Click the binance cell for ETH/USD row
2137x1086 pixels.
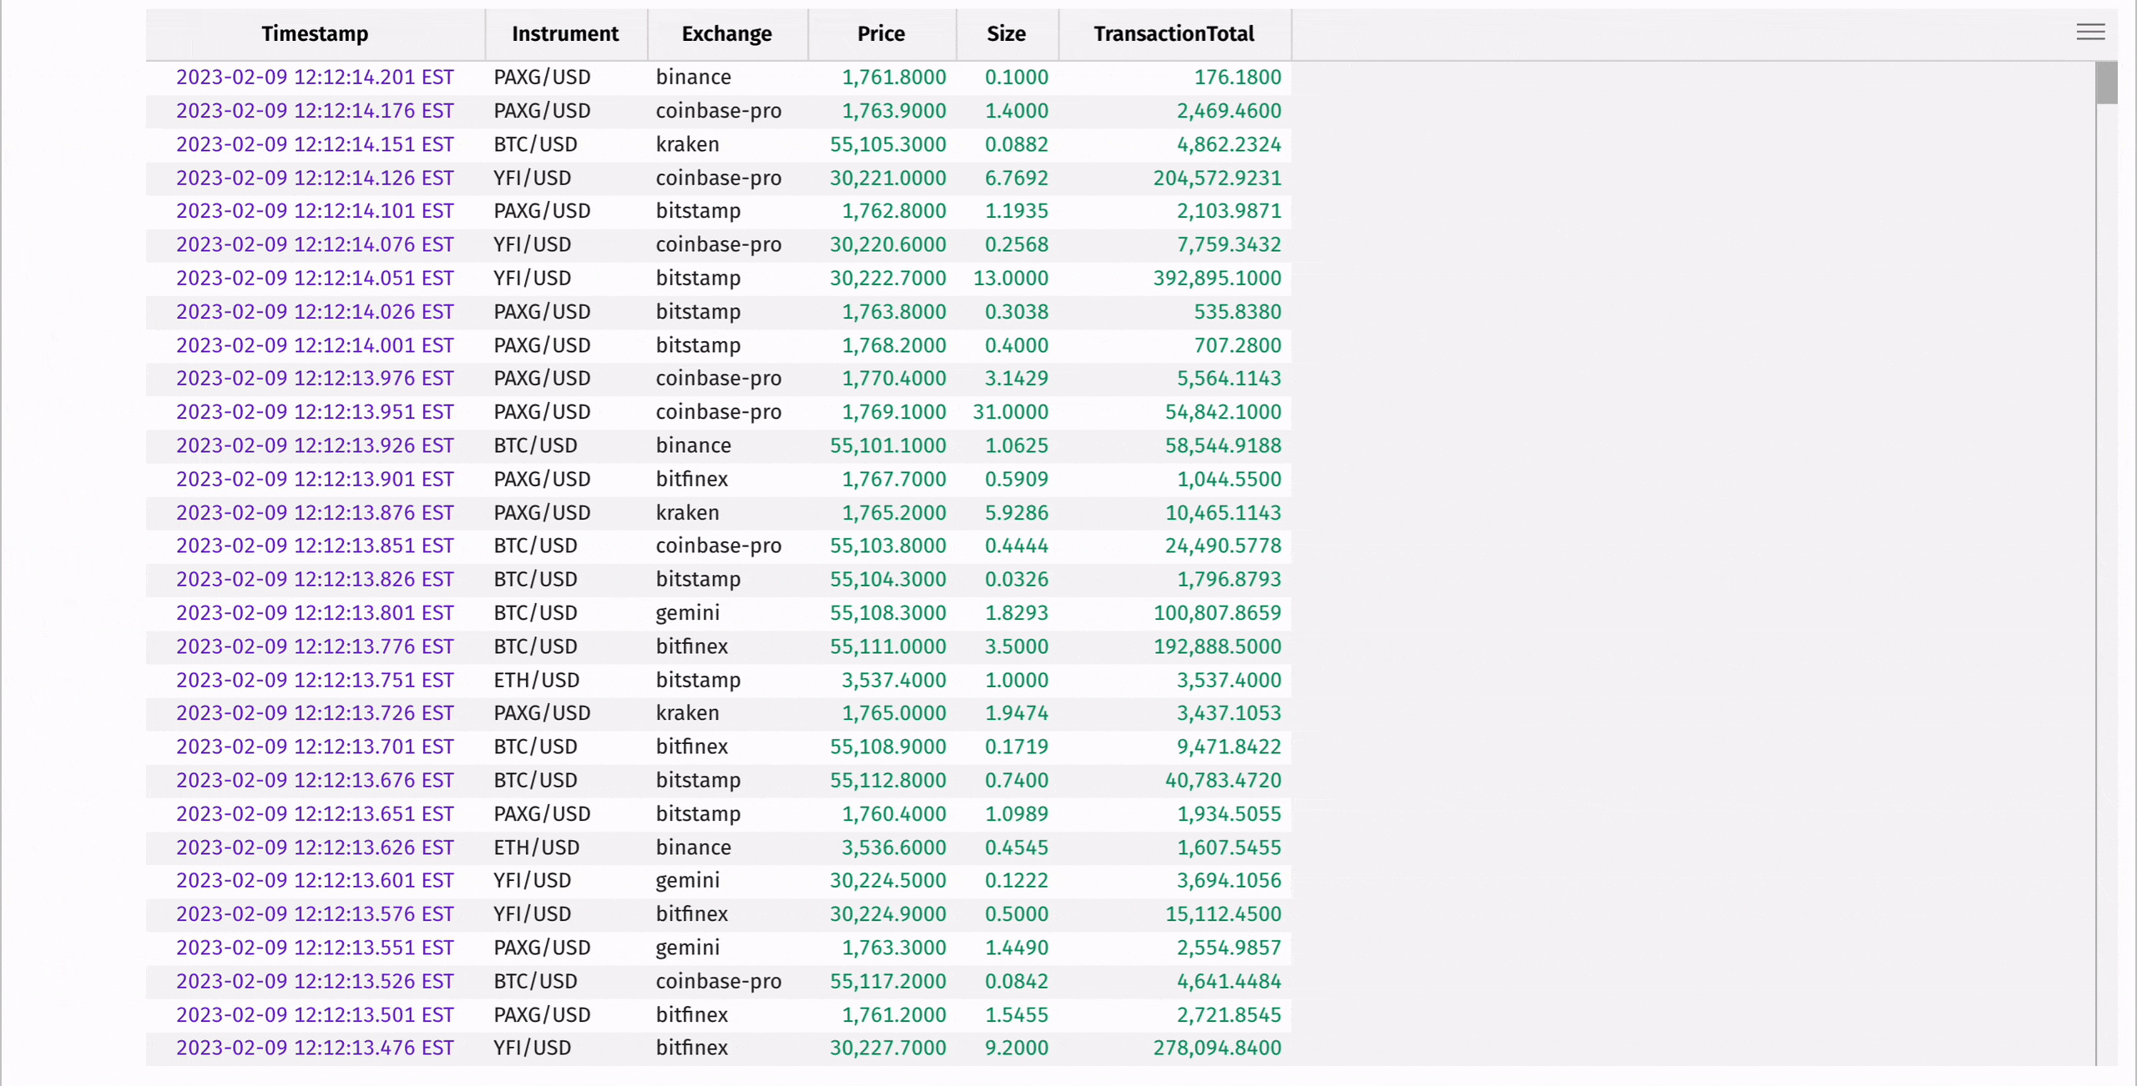pos(693,847)
